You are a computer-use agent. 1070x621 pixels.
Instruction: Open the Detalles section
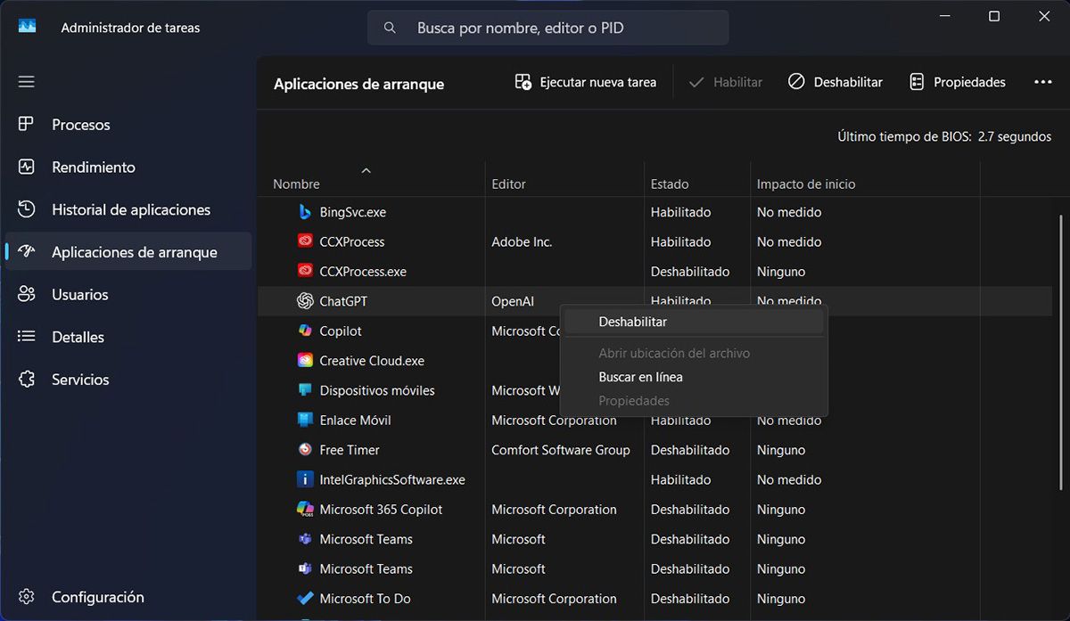[x=128, y=337]
